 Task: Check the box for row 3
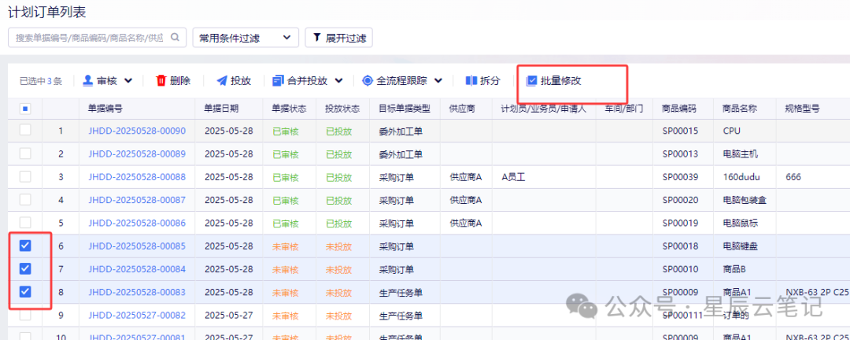[x=25, y=177]
